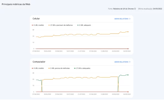Viewport: 164px width, 101px height.
Task: Click the 'Principais métricas da Web' title
Action: 16,4
